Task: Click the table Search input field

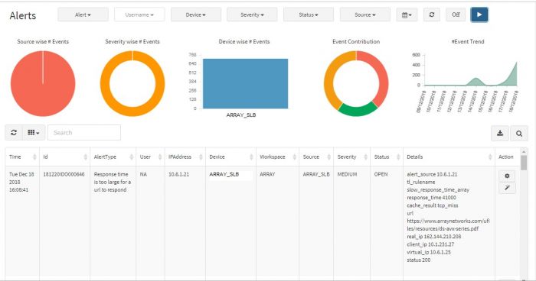Action: (x=84, y=133)
